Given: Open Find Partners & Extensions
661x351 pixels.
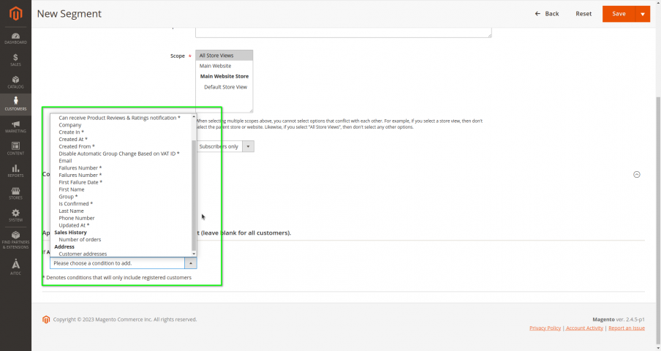Looking at the screenshot, I should point(15,240).
